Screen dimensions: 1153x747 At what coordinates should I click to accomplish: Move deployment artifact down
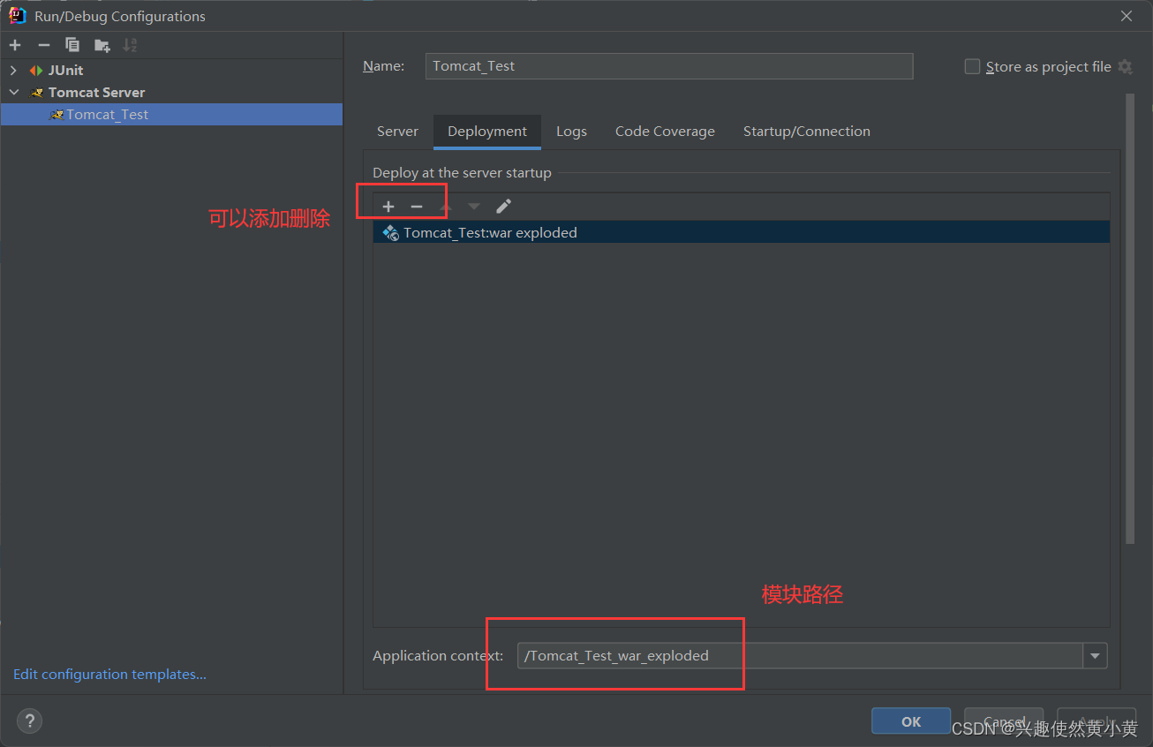pyautogui.click(x=474, y=207)
